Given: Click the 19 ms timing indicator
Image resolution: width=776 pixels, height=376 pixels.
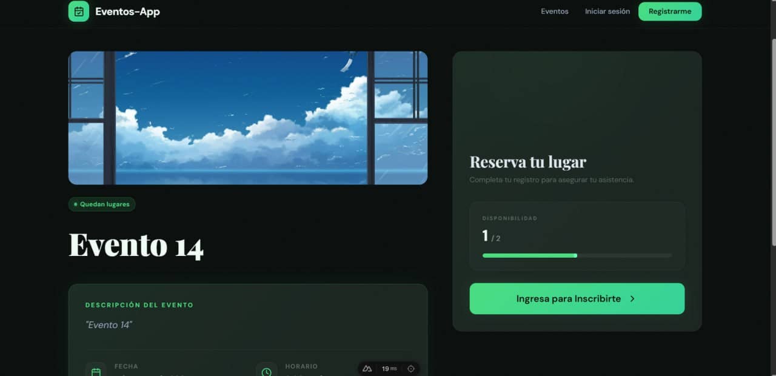Looking at the screenshot, I should click(389, 369).
